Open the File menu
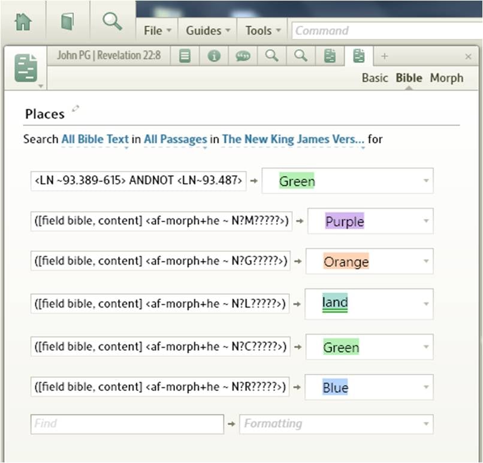Viewport: 483px width, 463px height. [x=157, y=31]
